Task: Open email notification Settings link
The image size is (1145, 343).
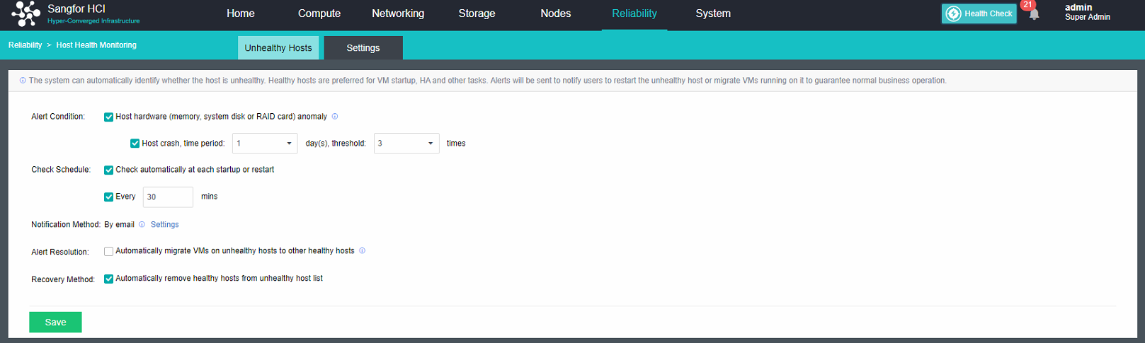Action: (164, 225)
